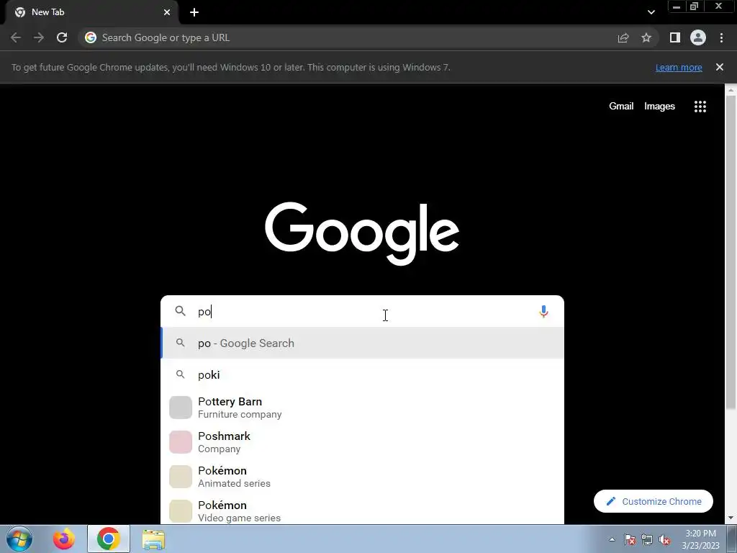
Task: Close the New Tab tab
Action: coord(167,12)
